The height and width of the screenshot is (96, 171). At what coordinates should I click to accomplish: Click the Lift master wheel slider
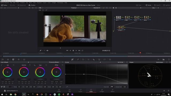(x=7, y=79)
